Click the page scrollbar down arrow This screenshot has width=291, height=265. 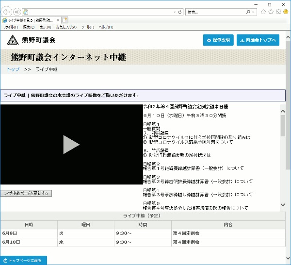click(288, 258)
